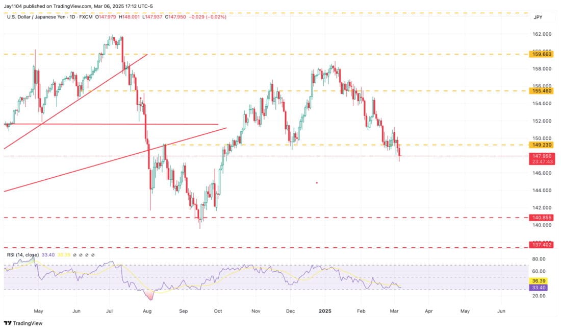This screenshot has width=561, height=330.
Task: Click the third ø icon on RSI row
Action: [x=87, y=255]
